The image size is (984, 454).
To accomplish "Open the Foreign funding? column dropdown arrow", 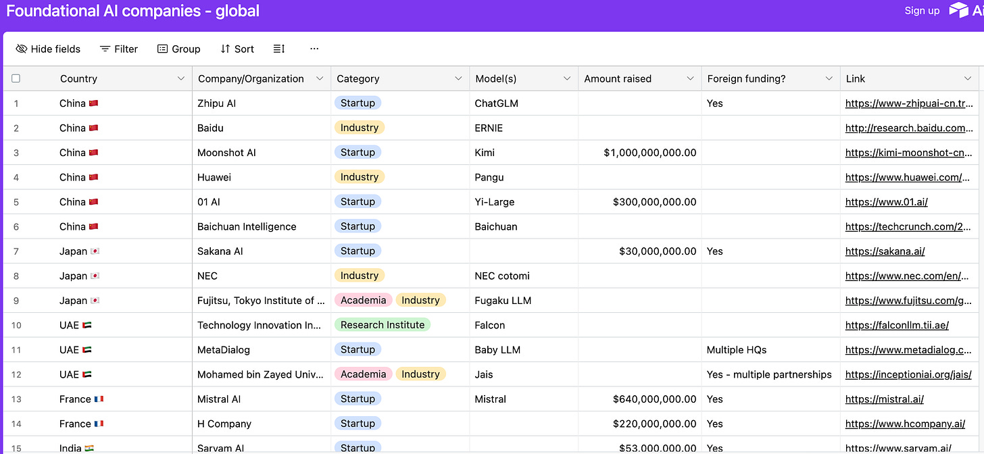I will pos(829,78).
